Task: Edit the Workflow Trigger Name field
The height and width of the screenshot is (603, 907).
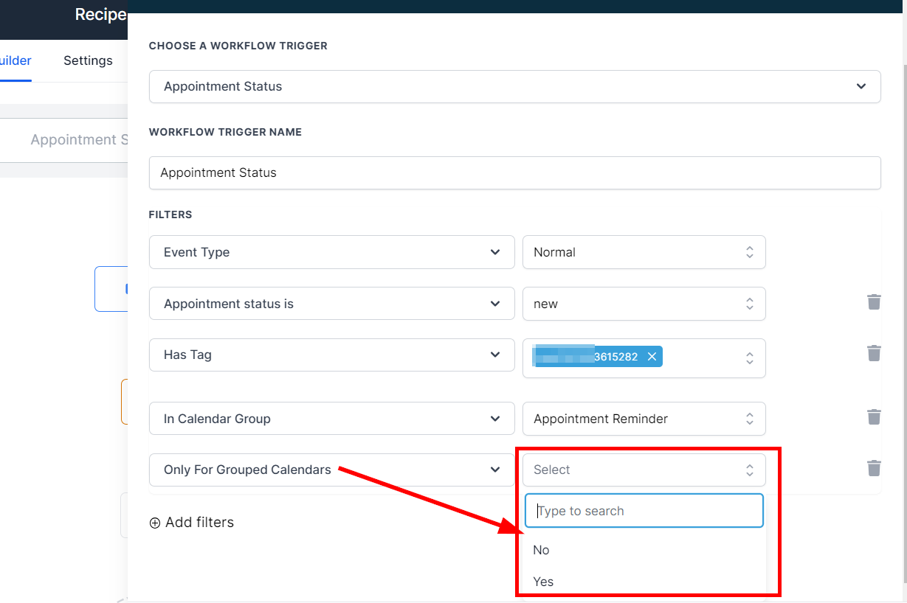Action: pyautogui.click(x=514, y=172)
